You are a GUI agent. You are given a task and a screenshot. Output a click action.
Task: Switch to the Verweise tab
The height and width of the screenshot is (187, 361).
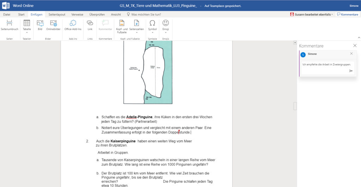[x=77, y=14]
